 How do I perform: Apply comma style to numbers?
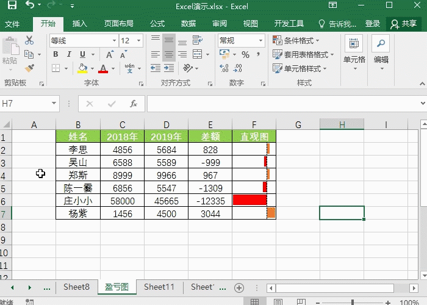pyautogui.click(x=258, y=54)
